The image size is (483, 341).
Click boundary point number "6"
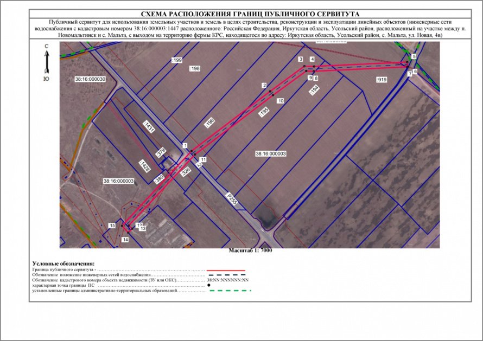tap(415, 72)
